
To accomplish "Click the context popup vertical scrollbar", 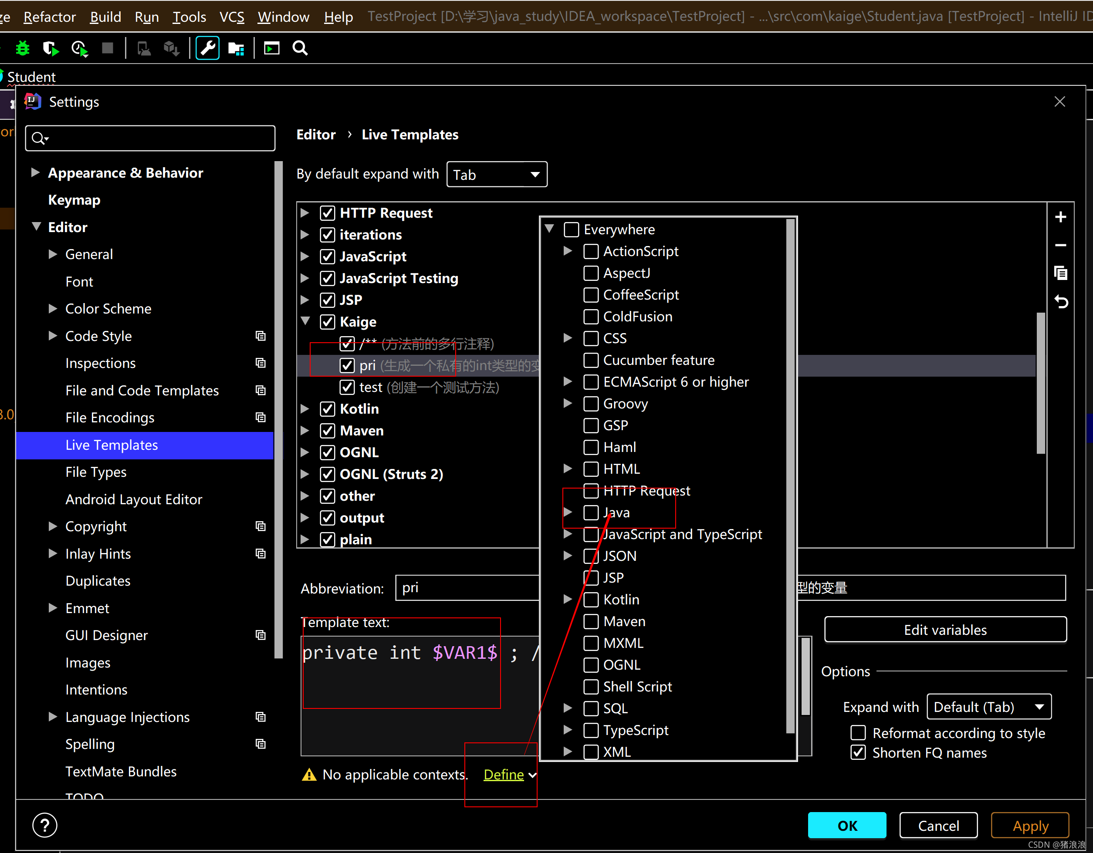I will [x=791, y=475].
